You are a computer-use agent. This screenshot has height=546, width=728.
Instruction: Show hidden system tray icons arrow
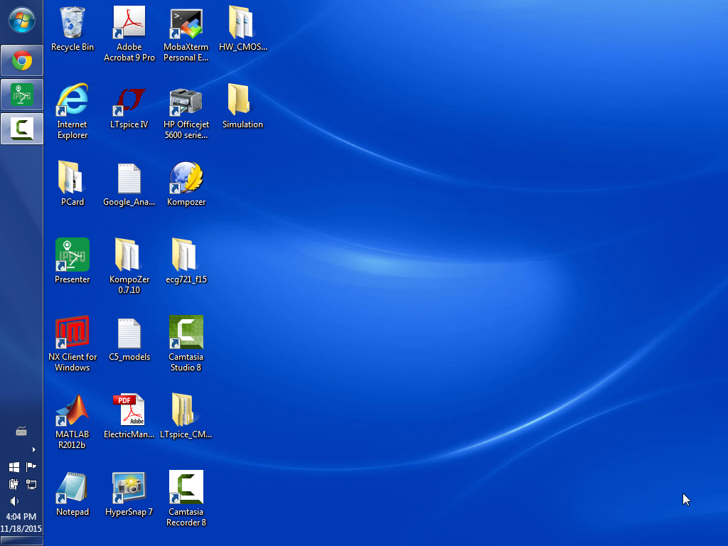pos(33,449)
